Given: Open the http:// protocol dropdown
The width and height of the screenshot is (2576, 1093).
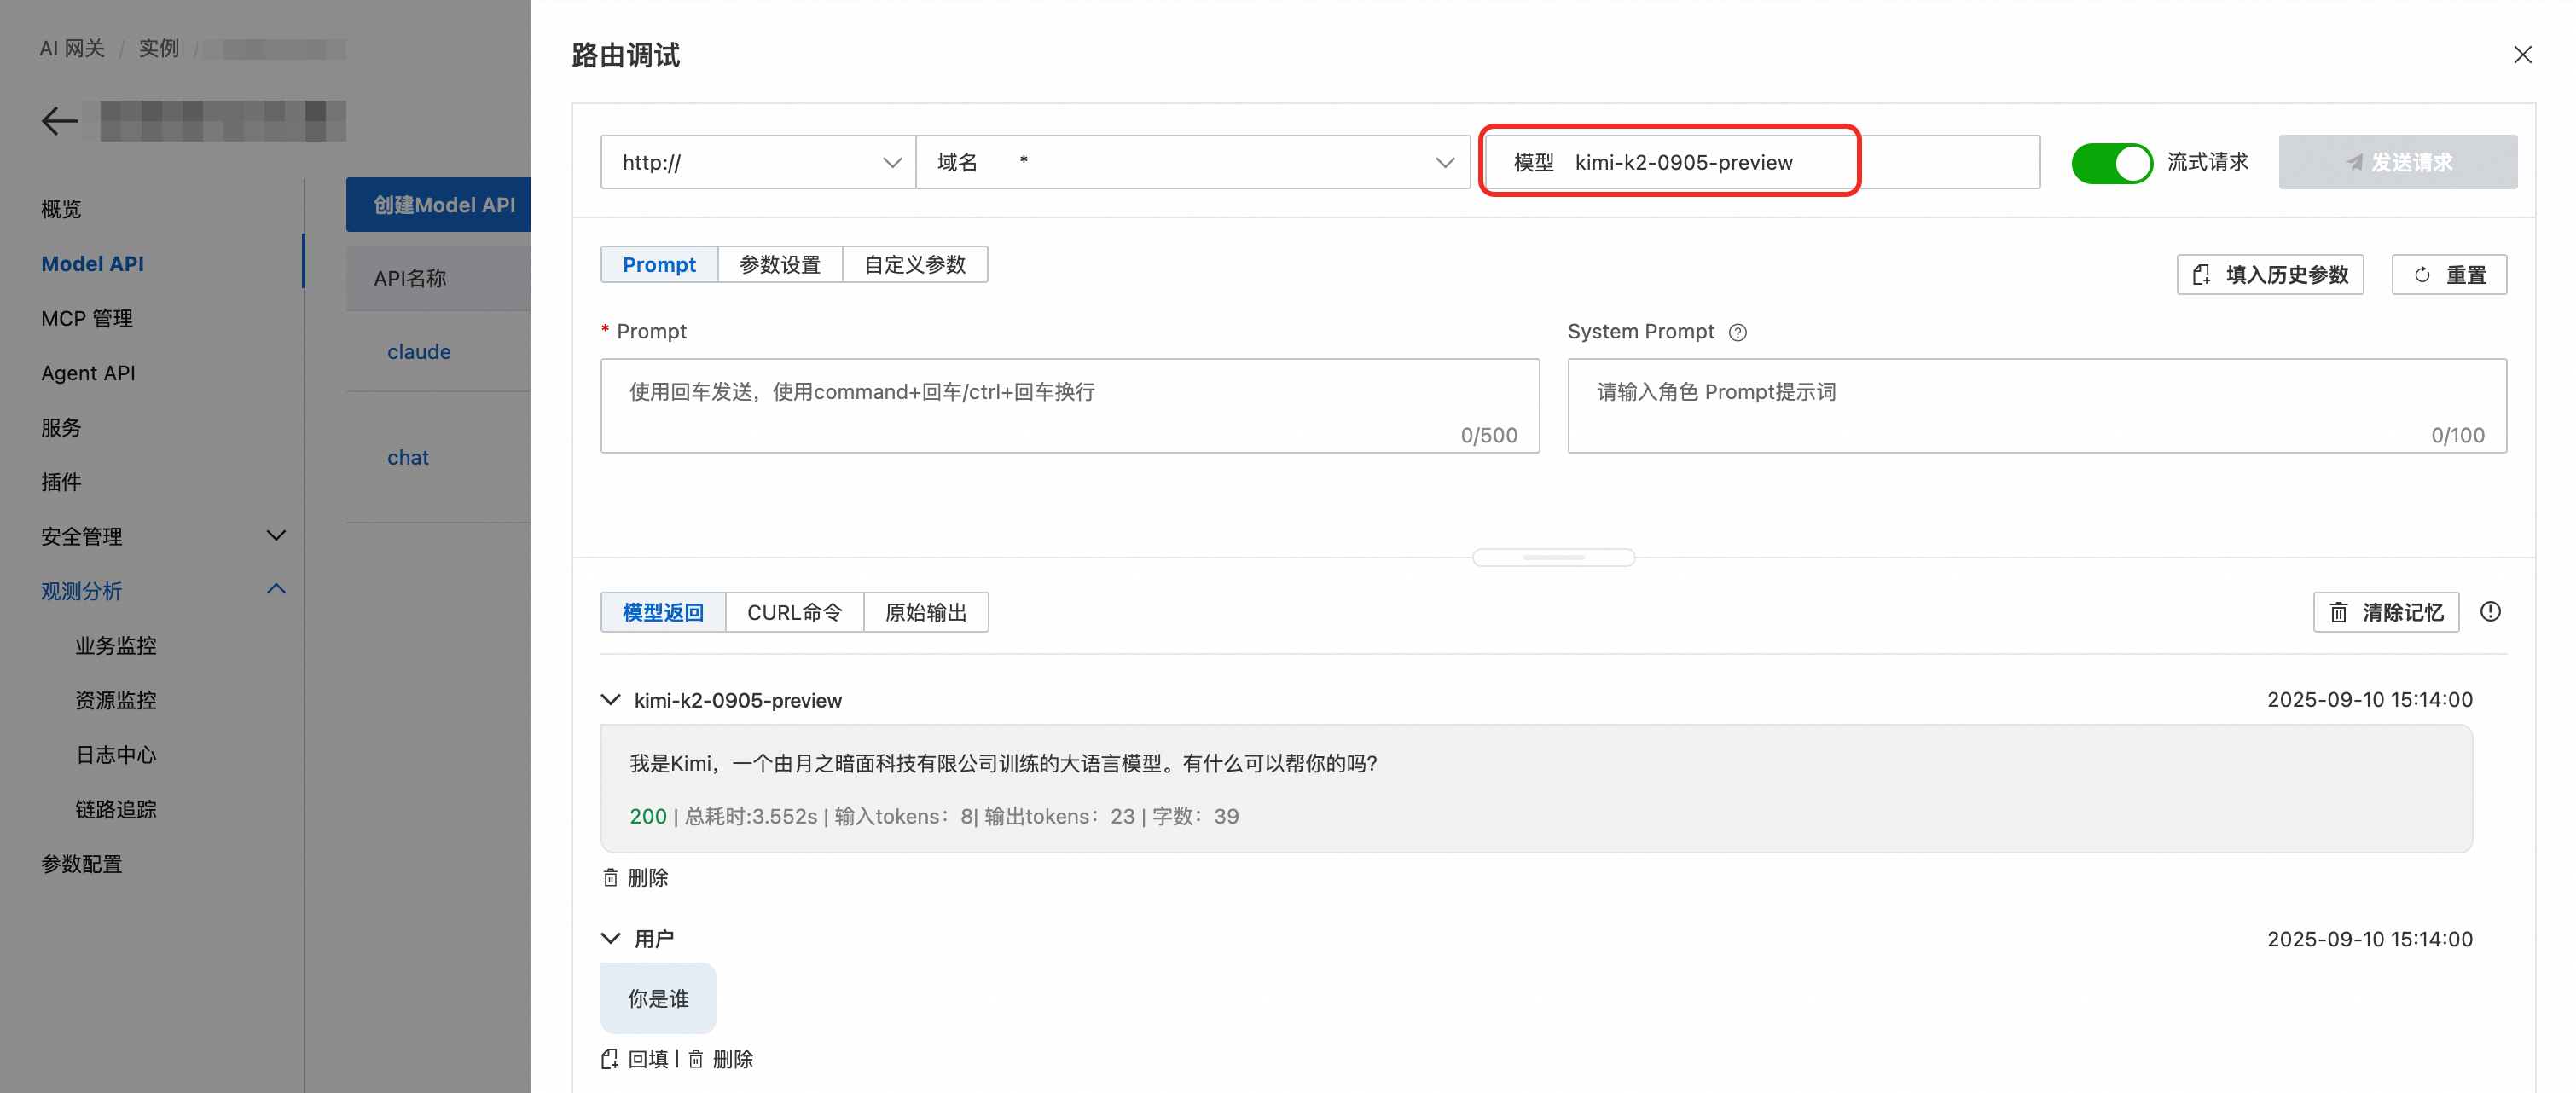Looking at the screenshot, I should (x=758, y=163).
